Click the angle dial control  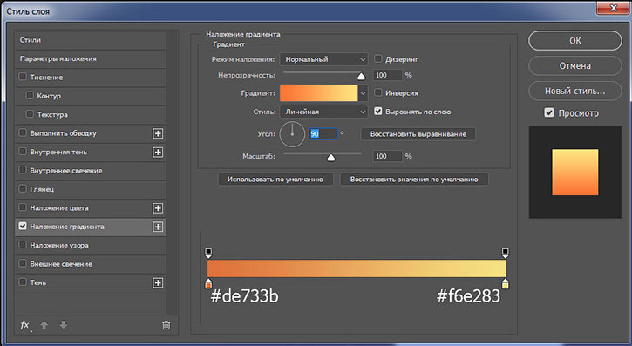(292, 134)
